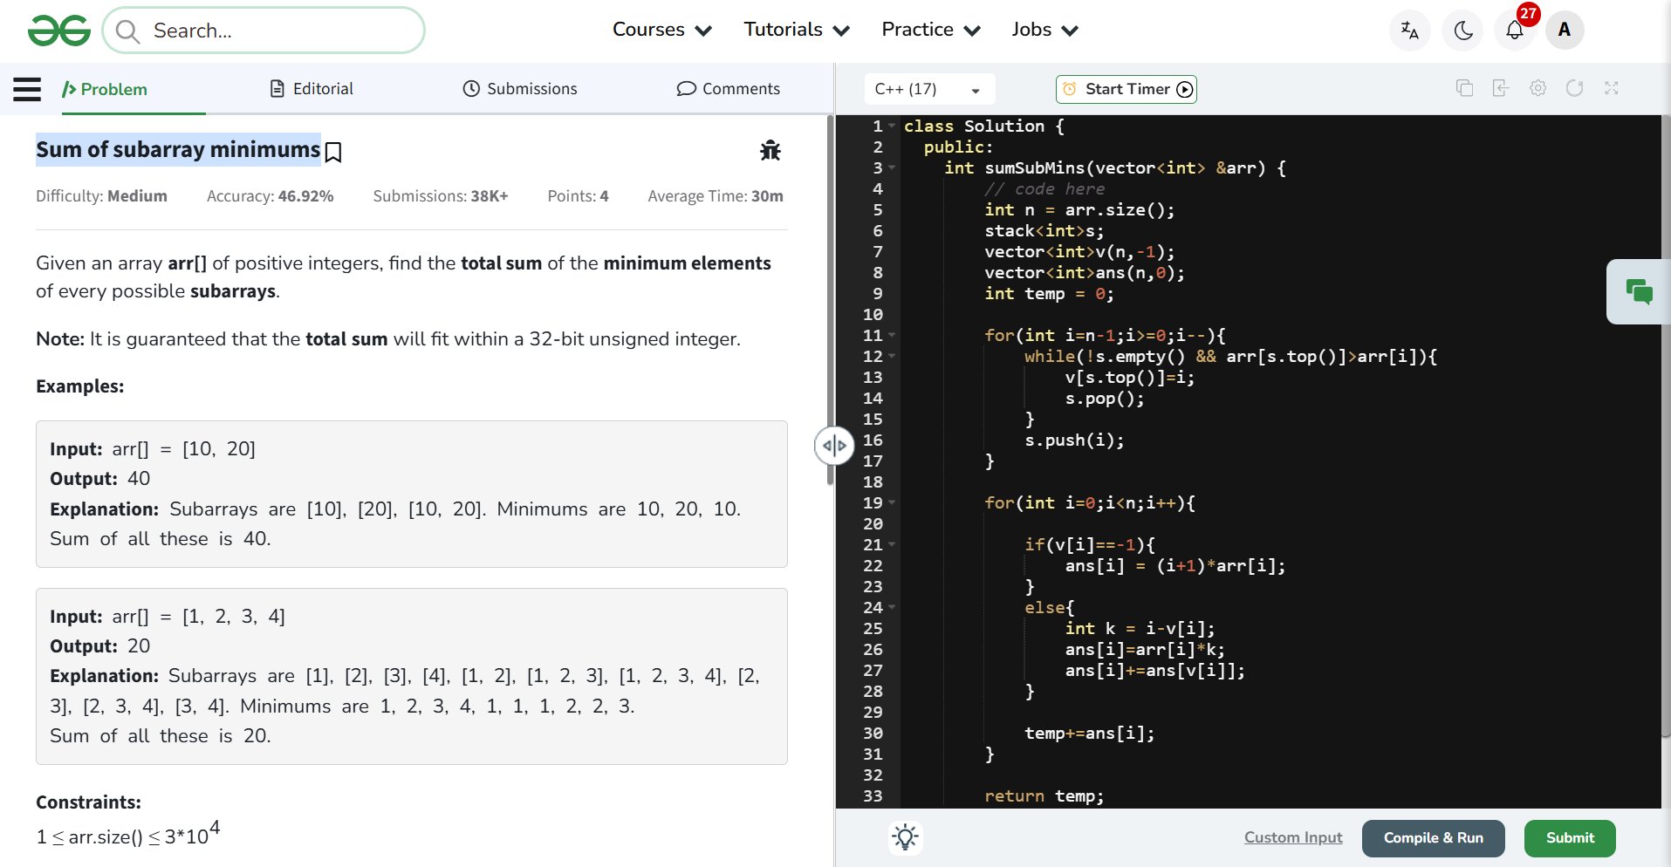The width and height of the screenshot is (1671, 867).
Task: Open notifications bell with 27 badge
Action: 1515,31
